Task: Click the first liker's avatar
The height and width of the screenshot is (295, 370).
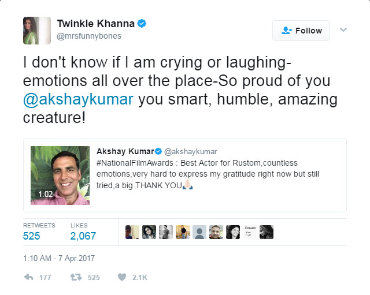Action: tap(132, 232)
